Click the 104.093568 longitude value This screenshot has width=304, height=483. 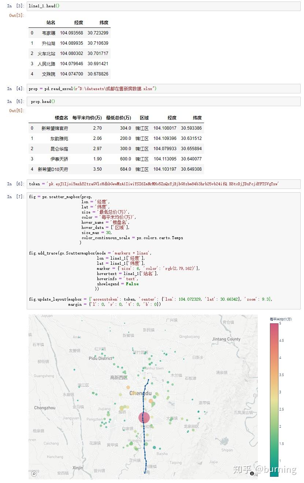[x=71, y=33]
